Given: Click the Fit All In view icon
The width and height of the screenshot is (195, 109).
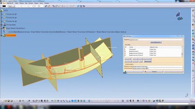Looking at the screenshot, I should [55, 101].
